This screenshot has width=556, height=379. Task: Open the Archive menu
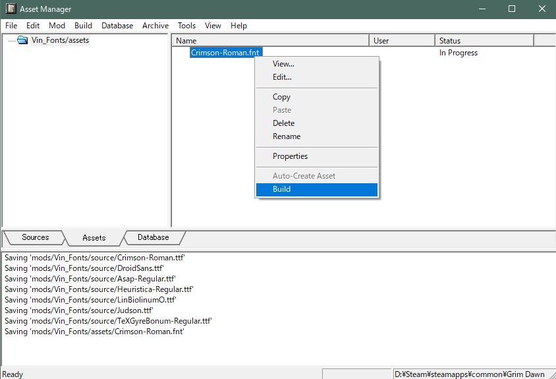pyautogui.click(x=155, y=26)
